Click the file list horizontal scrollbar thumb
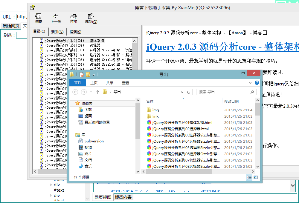The image size is (299, 203). click(x=179, y=171)
